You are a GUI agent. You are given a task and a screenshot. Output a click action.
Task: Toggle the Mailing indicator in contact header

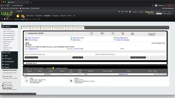click(x=102, y=34)
